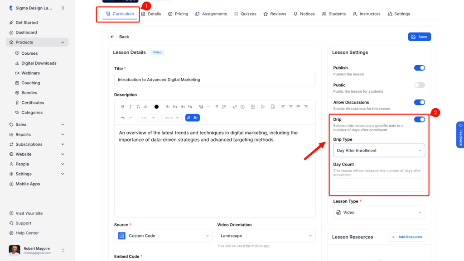Expand the Website sidebar section
Viewport: 464px width, 261px height.
(37, 154)
